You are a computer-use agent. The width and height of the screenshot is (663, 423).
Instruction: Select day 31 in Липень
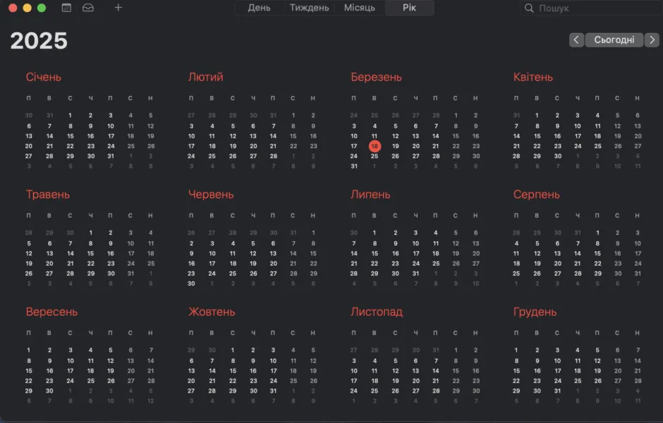click(415, 274)
